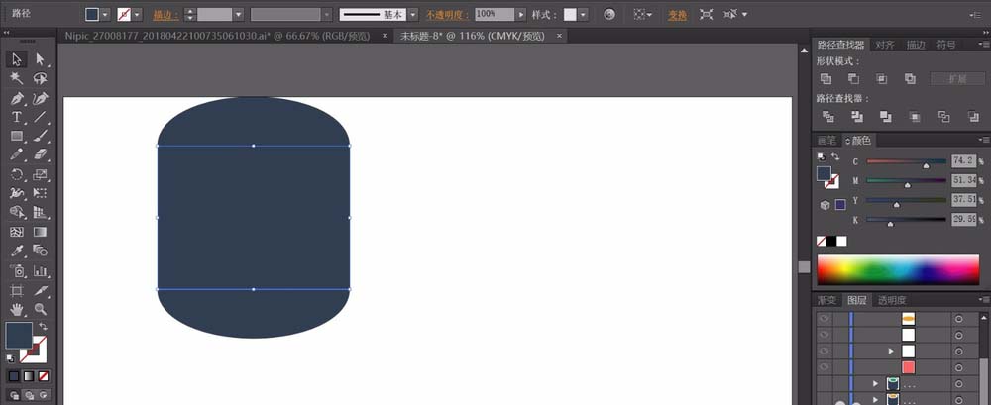Open stroke weight dropdown arrow
The height and width of the screenshot is (405, 991).
[238, 14]
